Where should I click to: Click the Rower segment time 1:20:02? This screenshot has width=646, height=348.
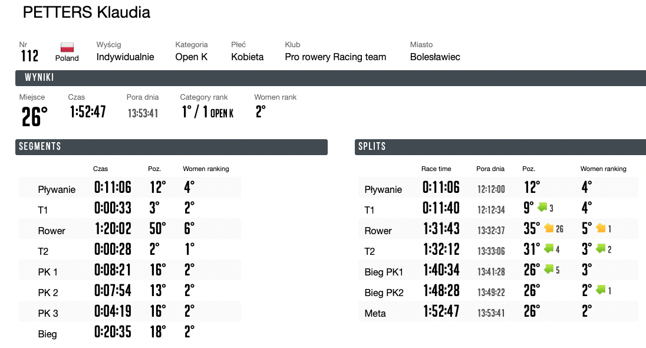pos(113,228)
